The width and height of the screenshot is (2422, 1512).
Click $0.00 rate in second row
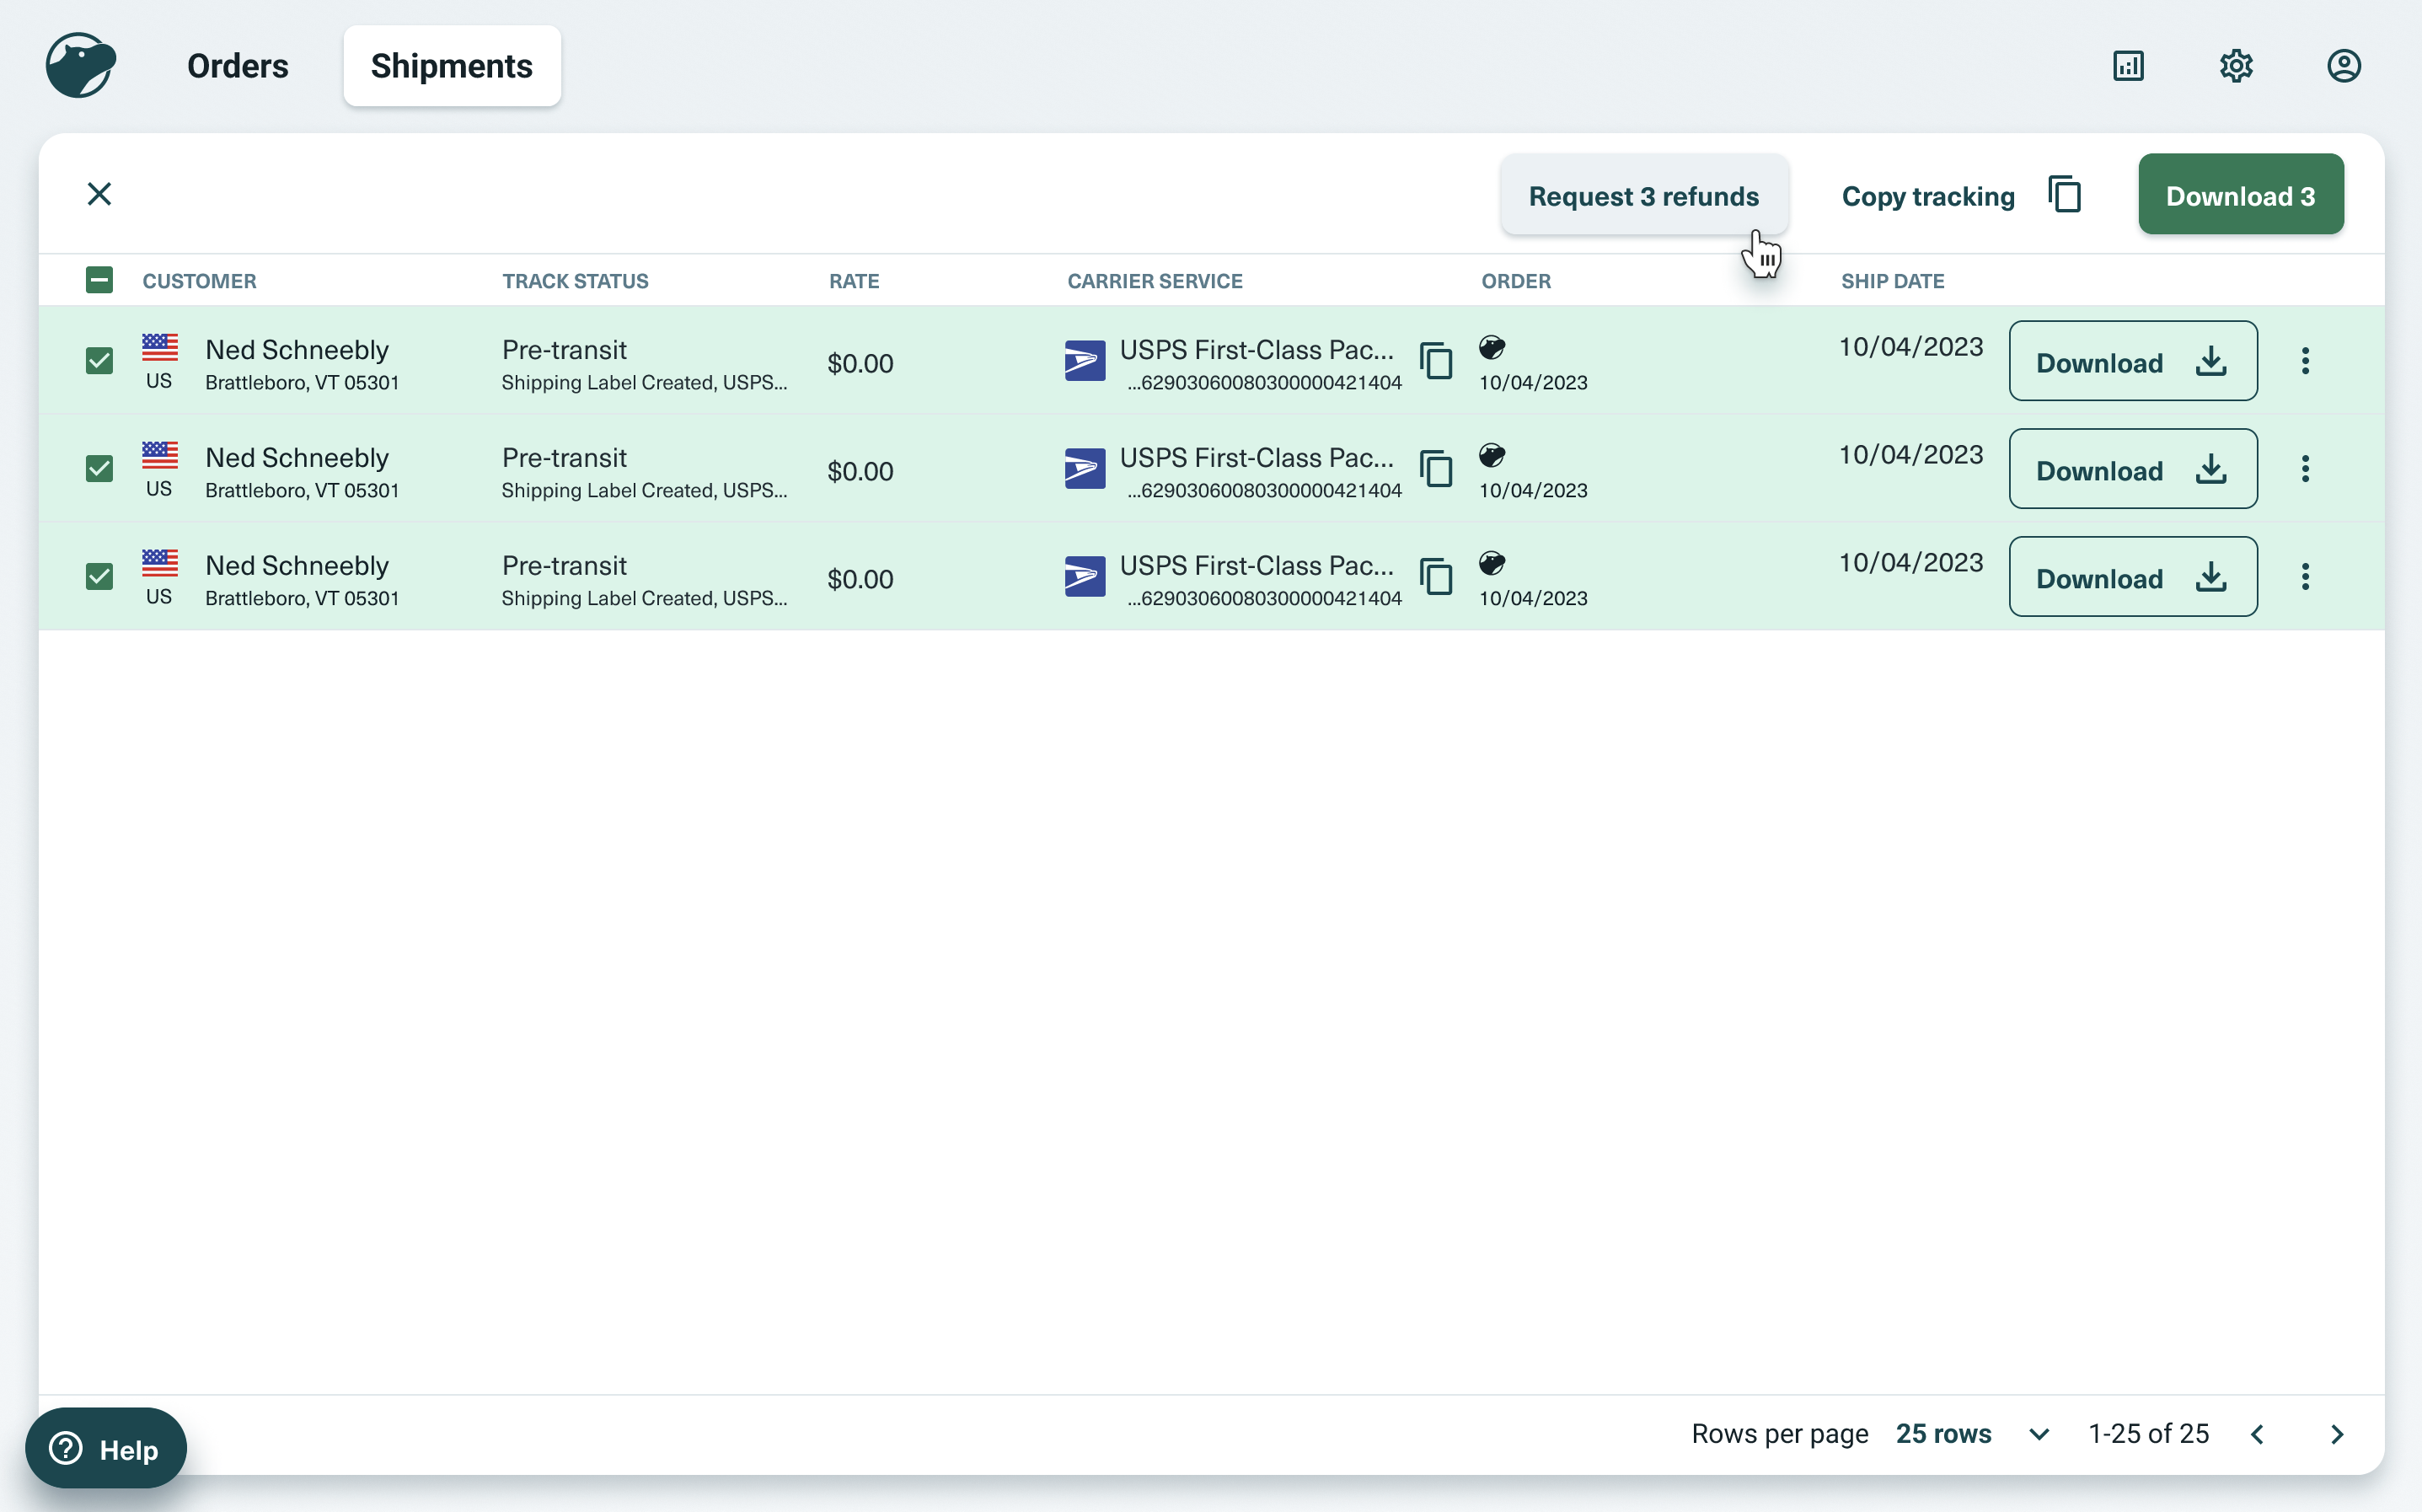[860, 471]
